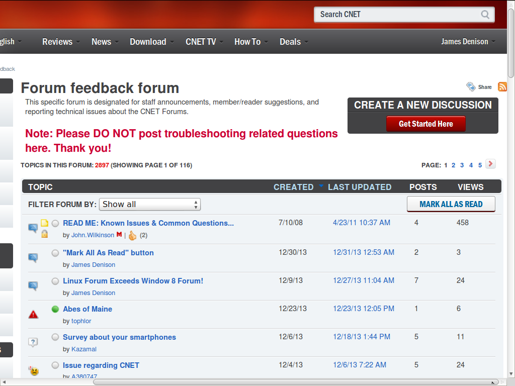Click the Get Started Here button

coord(425,124)
